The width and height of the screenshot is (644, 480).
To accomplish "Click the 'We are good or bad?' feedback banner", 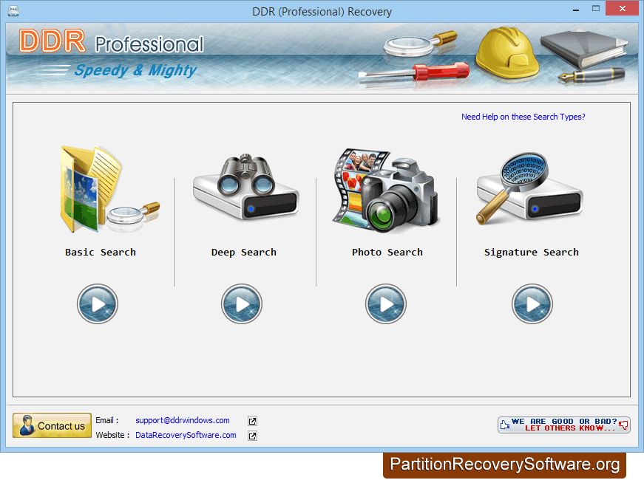I will click(x=564, y=425).
